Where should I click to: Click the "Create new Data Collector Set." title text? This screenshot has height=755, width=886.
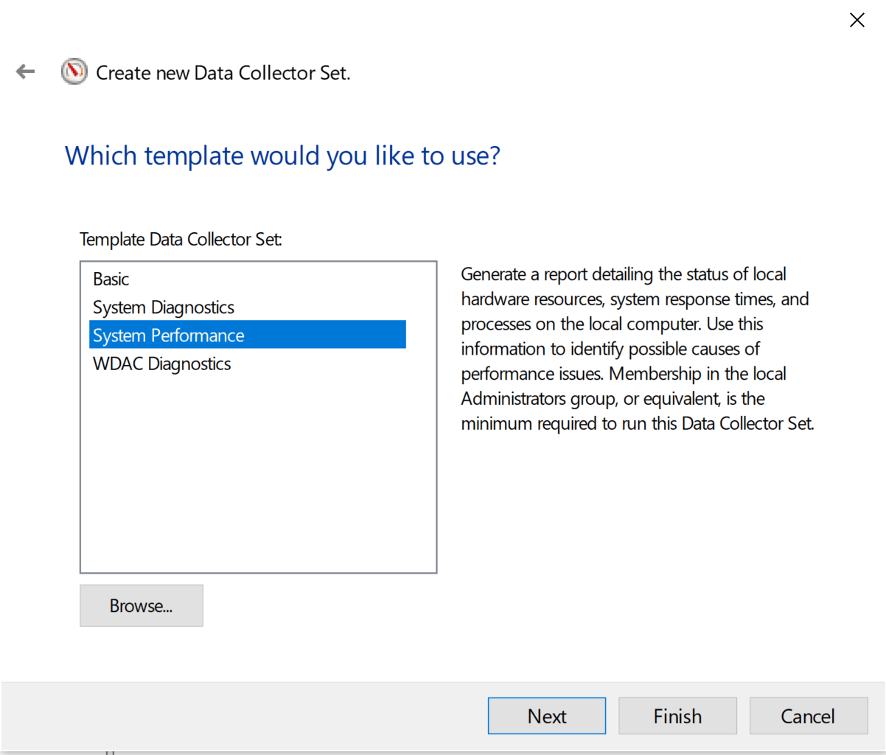point(223,73)
